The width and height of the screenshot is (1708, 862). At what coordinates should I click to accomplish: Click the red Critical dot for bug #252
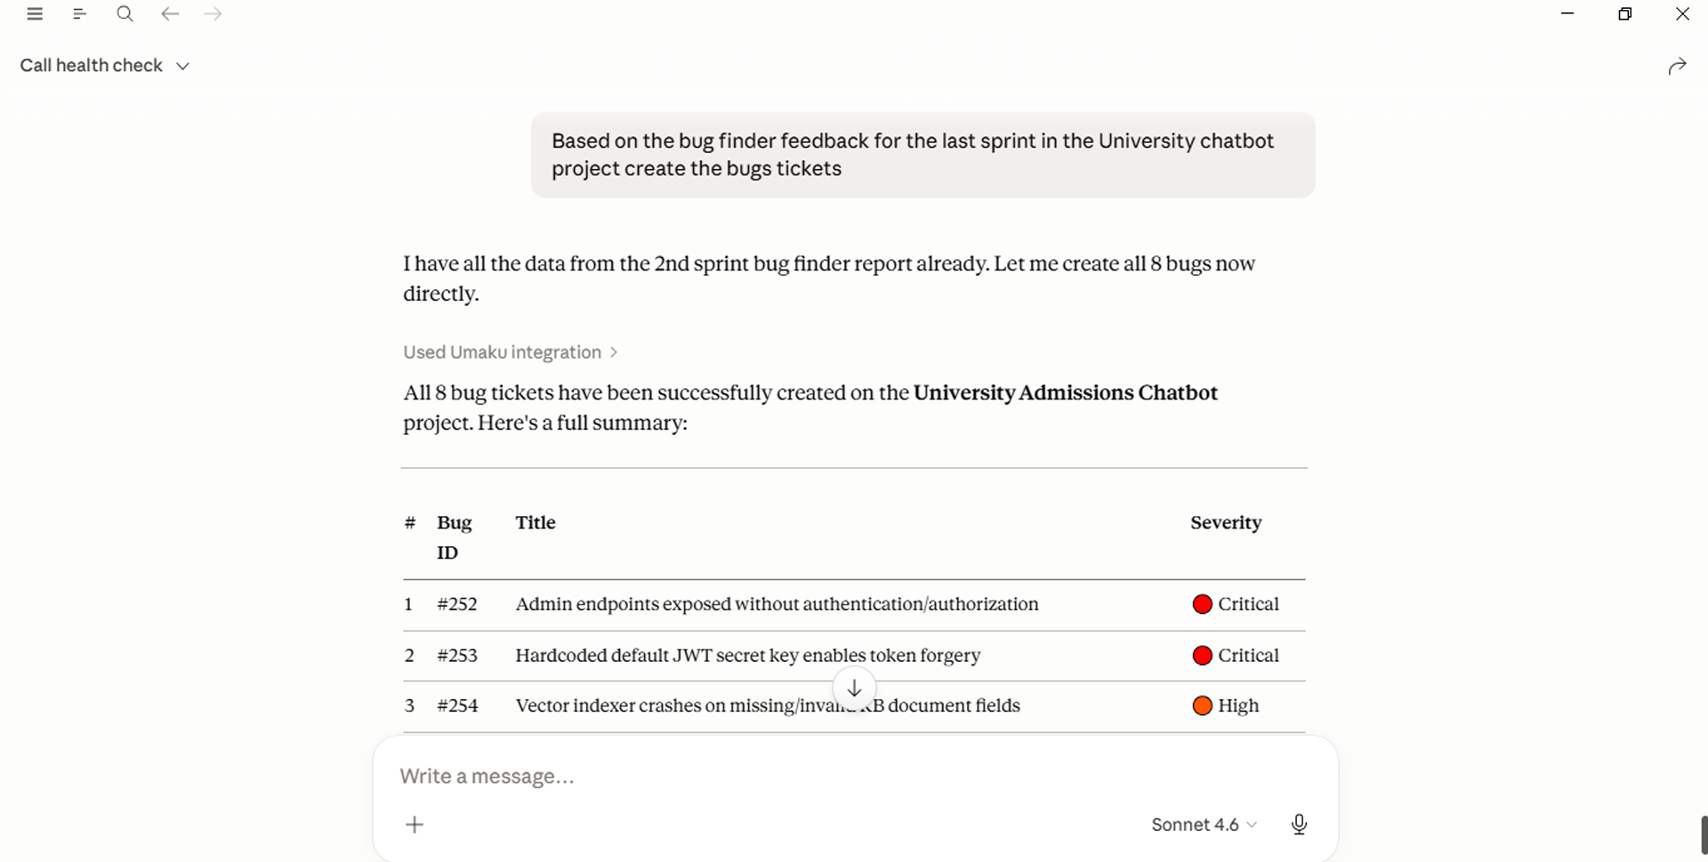point(1202,605)
